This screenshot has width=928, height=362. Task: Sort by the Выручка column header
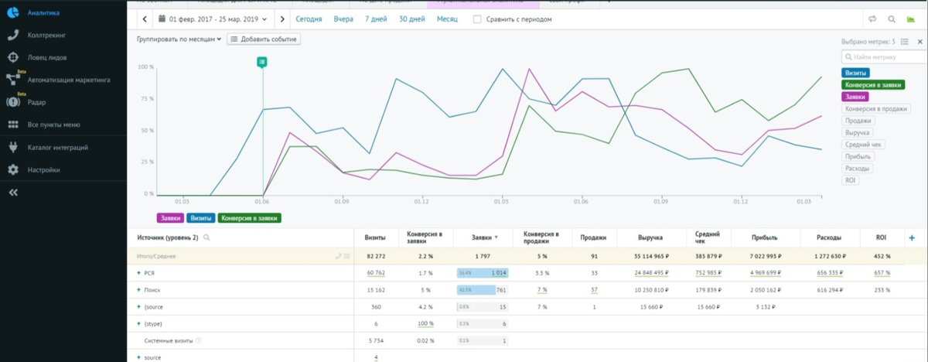650,238
